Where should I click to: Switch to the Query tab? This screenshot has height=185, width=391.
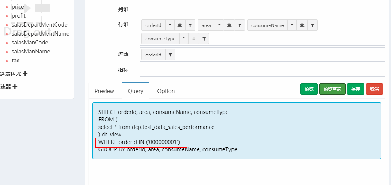(135, 91)
